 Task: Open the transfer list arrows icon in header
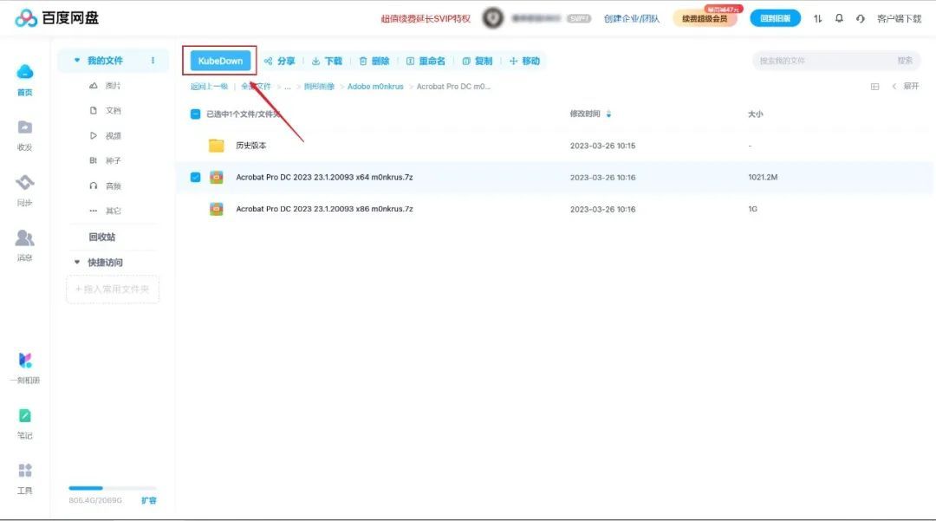(818, 18)
